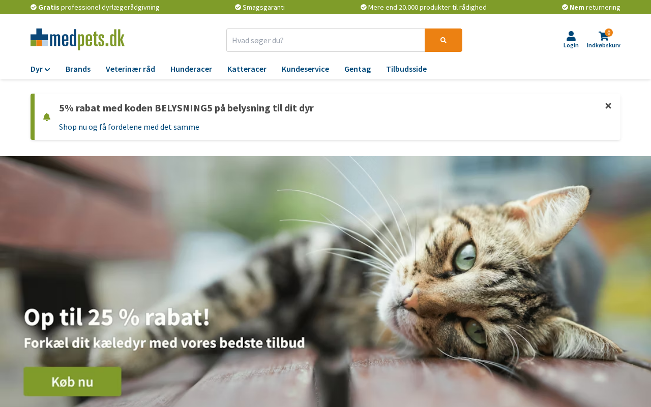Viewport: 651px width, 407px height.
Task: Click the orange search magnifier button
Action: click(443, 40)
